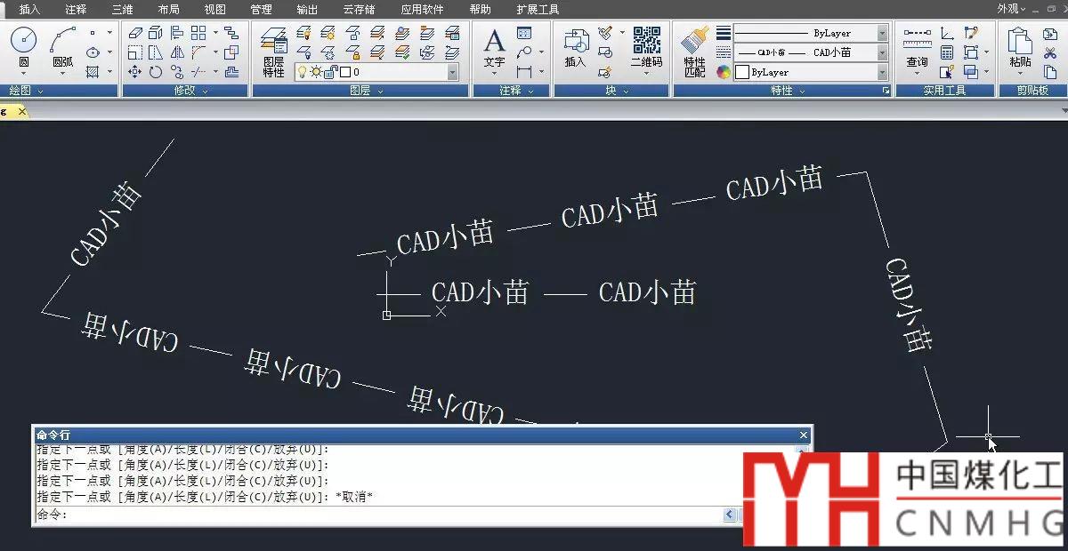Select the Move tool in 修改 panel

135,72
